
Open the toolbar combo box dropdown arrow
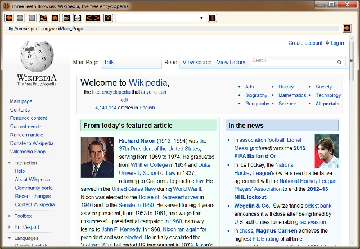coord(201,17)
